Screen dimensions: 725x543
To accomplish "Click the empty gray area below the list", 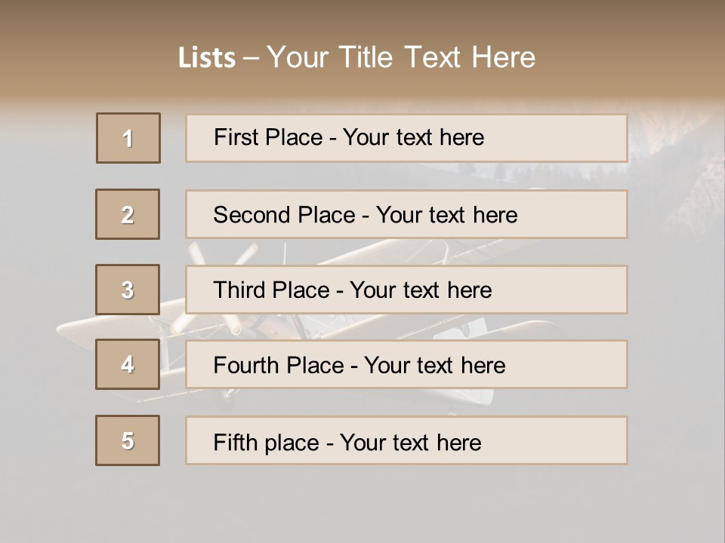I will tap(362, 504).
